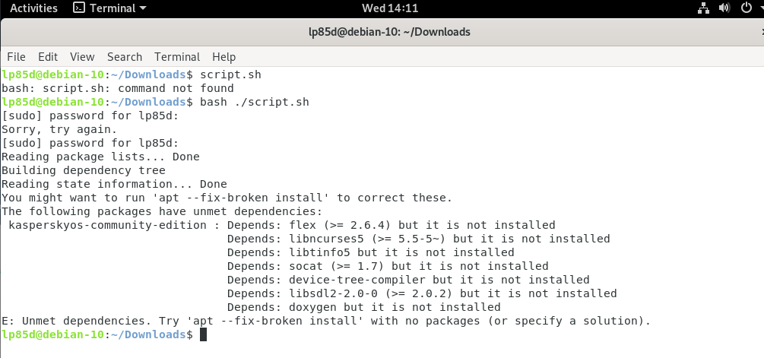764x358 pixels.
Task: Expand the system menu arrow beside power
Action: click(758, 8)
